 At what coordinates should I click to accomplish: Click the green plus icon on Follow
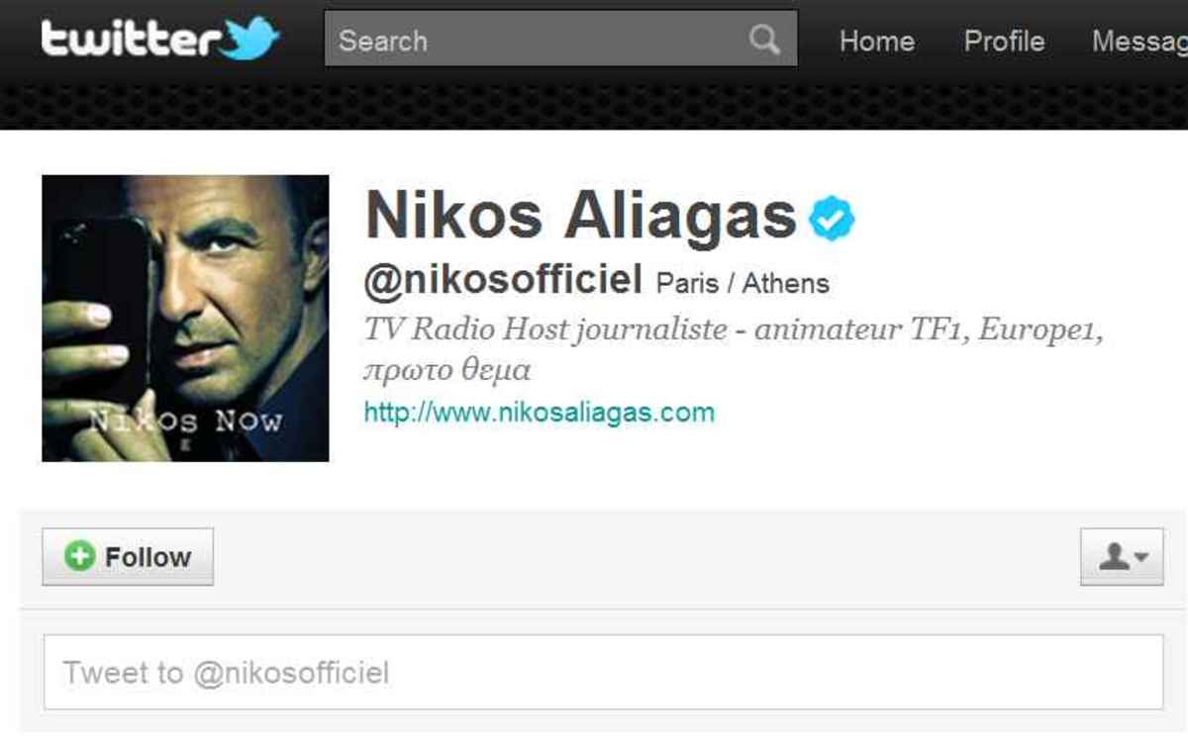[79, 556]
